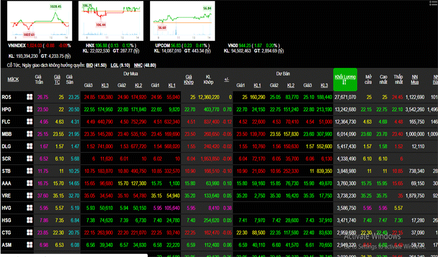Click the Thấp nhất column header
438x257 pixels.
(399, 79)
